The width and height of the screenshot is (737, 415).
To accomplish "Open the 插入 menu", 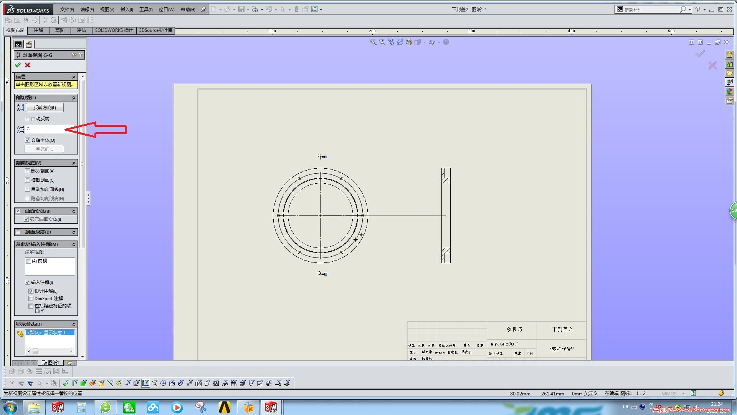I will click(126, 10).
